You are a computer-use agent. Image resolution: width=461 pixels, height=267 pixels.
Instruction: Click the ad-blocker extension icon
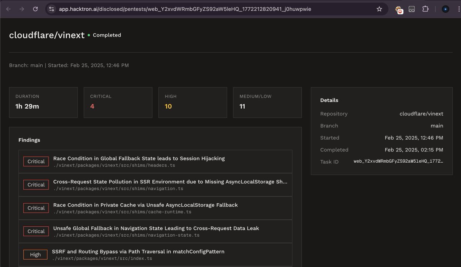point(399,9)
